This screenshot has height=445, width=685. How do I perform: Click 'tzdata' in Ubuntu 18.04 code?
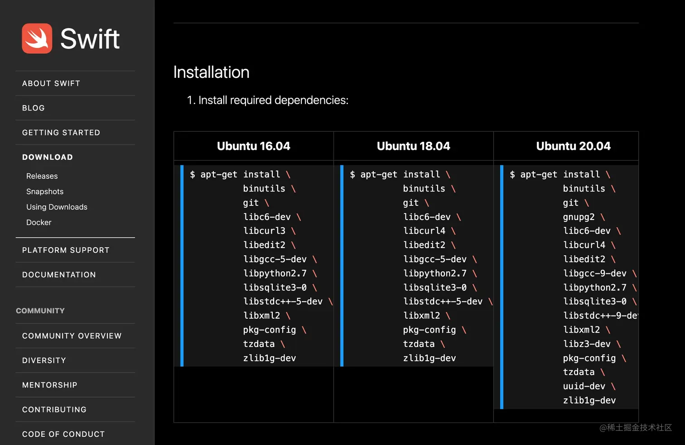pyautogui.click(x=419, y=344)
